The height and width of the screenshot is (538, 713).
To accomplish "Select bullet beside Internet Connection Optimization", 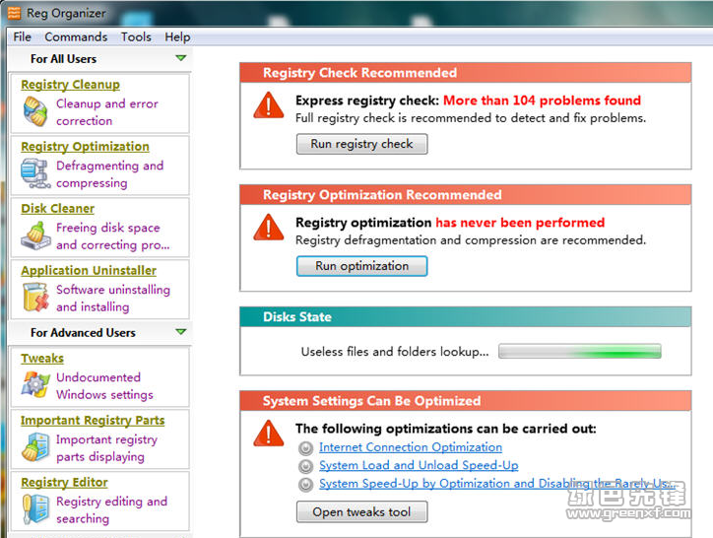I will (x=305, y=448).
